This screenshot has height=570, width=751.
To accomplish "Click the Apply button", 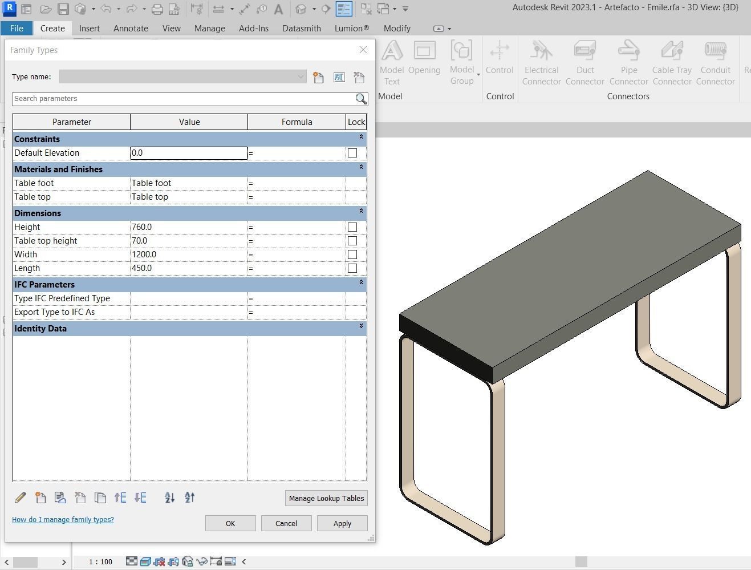I will pos(342,523).
